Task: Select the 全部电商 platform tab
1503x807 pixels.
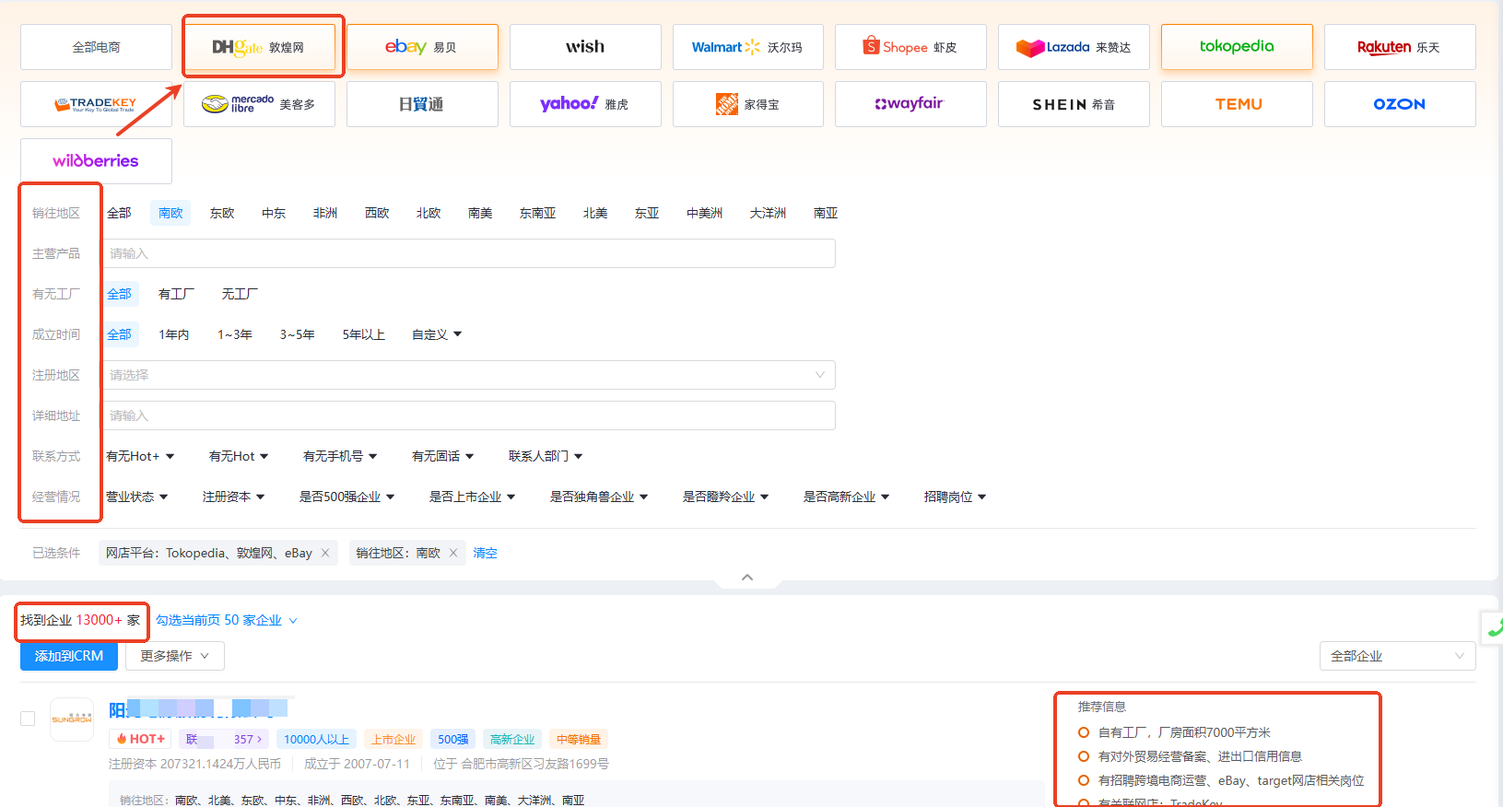Action: click(x=96, y=47)
